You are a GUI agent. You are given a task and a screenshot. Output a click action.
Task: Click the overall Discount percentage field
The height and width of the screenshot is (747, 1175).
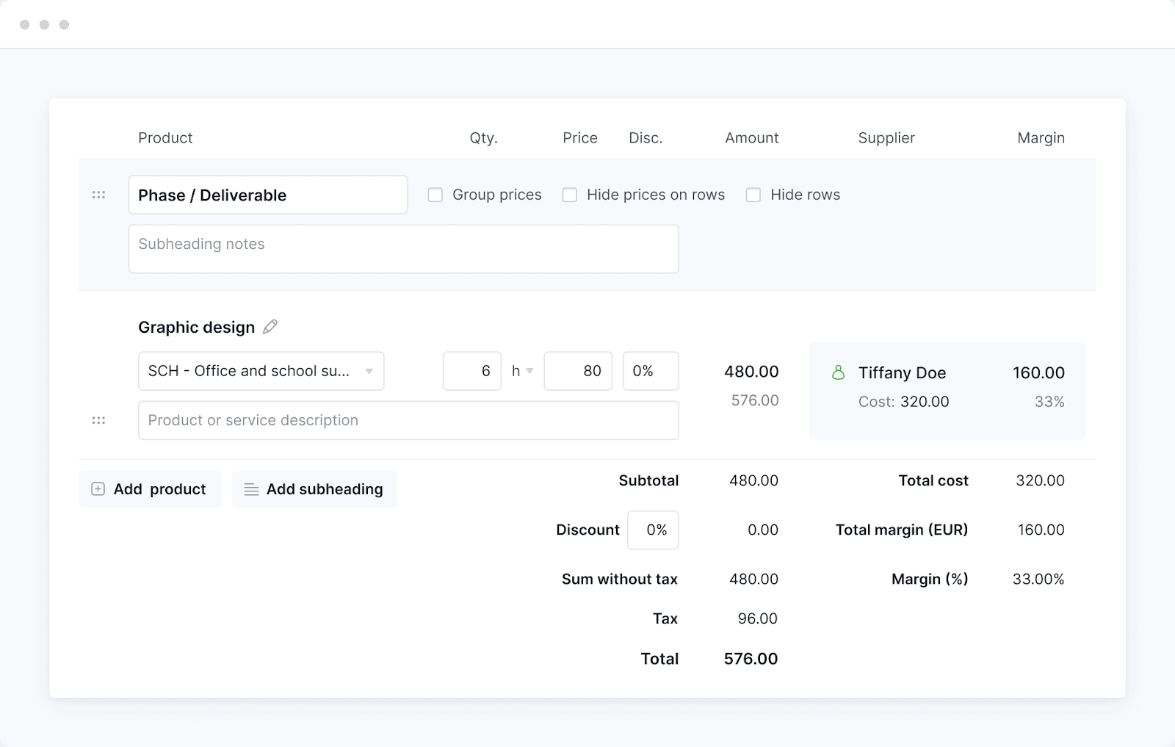pos(653,530)
